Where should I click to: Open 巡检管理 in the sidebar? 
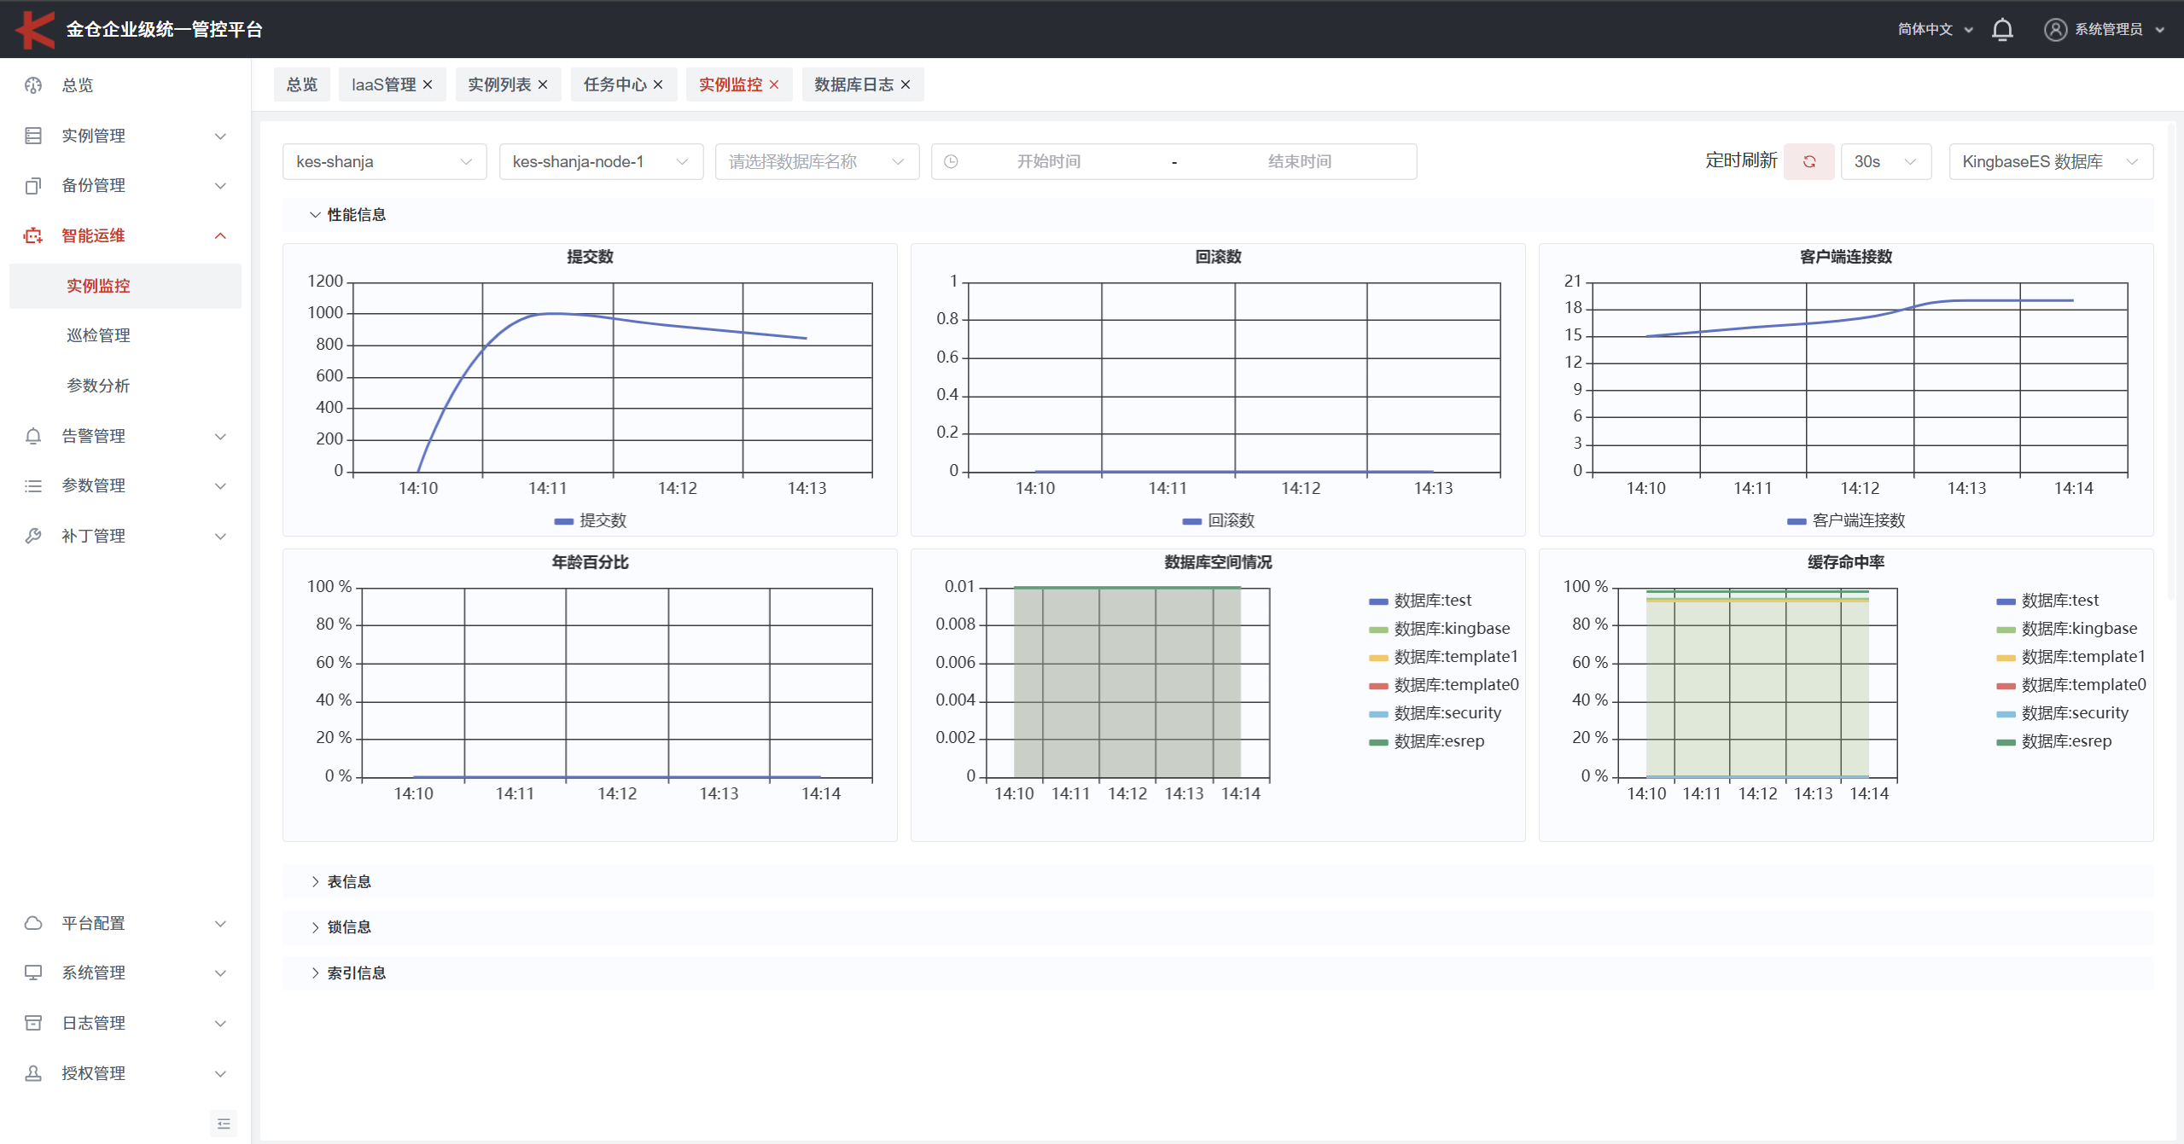tap(98, 335)
